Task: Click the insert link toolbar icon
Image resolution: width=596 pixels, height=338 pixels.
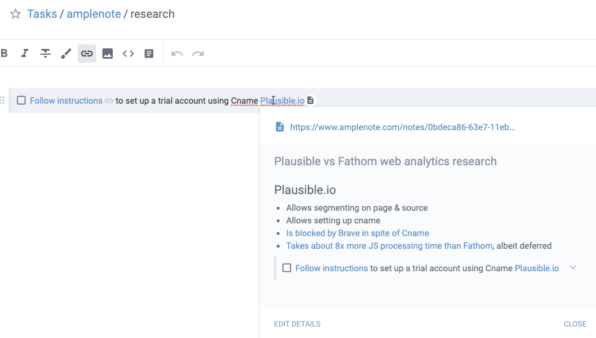Action: 87,54
